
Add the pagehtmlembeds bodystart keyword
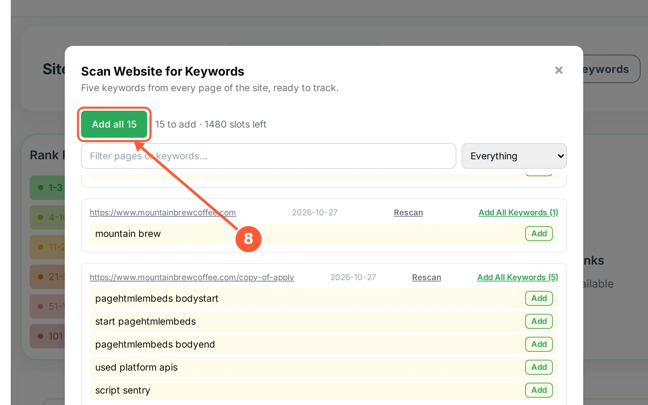[539, 298]
